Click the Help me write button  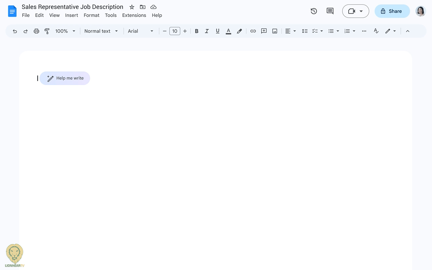[x=65, y=78]
